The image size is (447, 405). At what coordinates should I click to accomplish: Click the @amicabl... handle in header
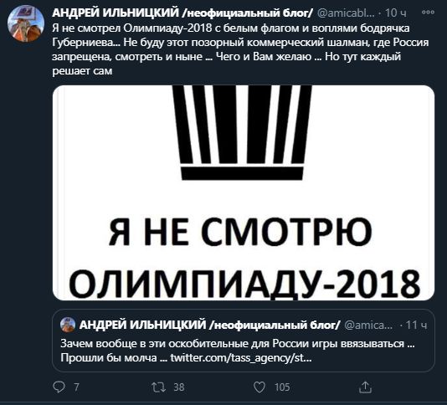coord(346,13)
